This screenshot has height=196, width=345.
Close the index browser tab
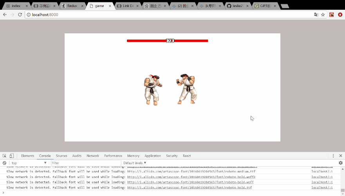tap(27, 6)
